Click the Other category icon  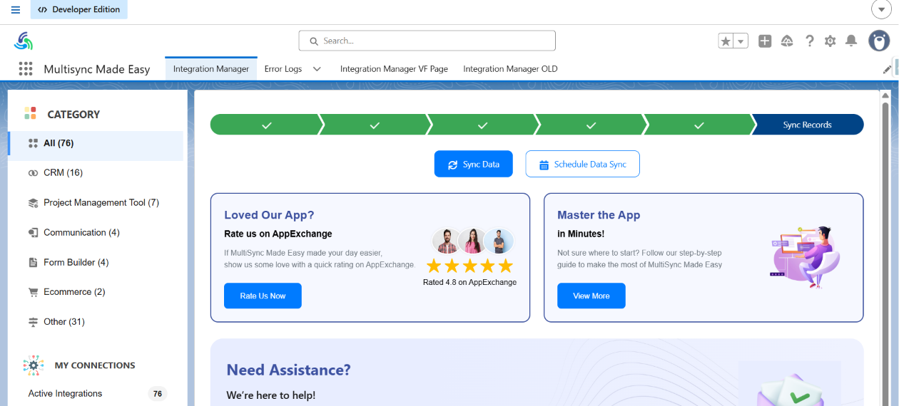[x=33, y=322]
